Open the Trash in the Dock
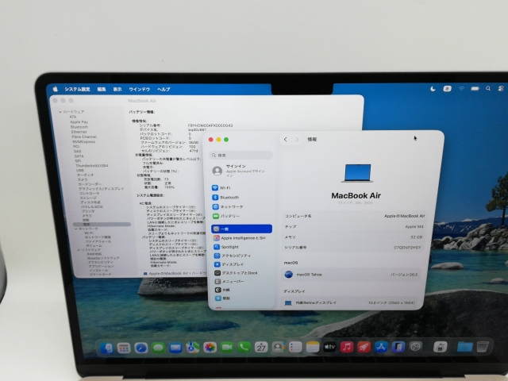This screenshot has height=381, width=508. [483, 347]
